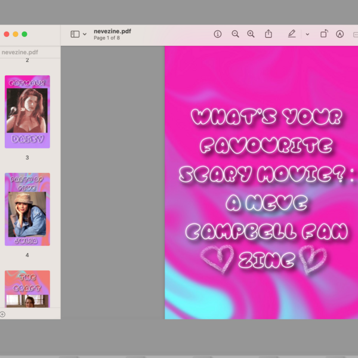Open the Share menu icon
This screenshot has width=358, height=358.
pyautogui.click(x=268, y=34)
